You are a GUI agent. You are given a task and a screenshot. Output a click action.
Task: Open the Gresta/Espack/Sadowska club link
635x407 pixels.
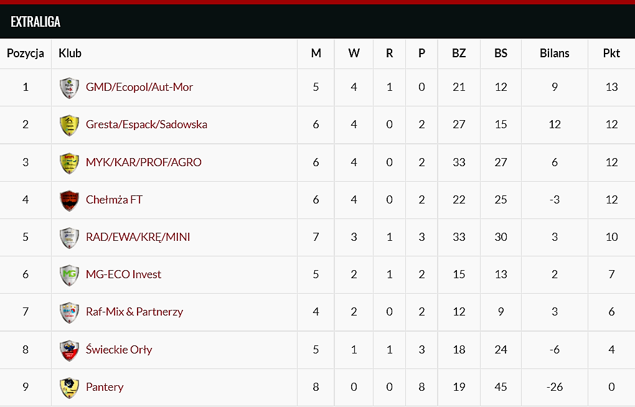146,124
